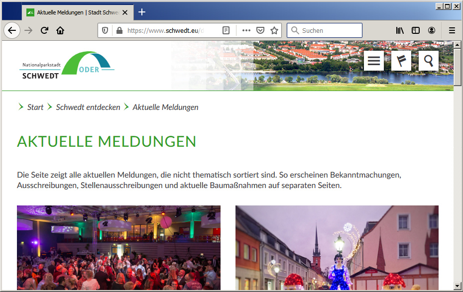Reload the current page
This screenshot has width=463, height=292.
coord(44,30)
